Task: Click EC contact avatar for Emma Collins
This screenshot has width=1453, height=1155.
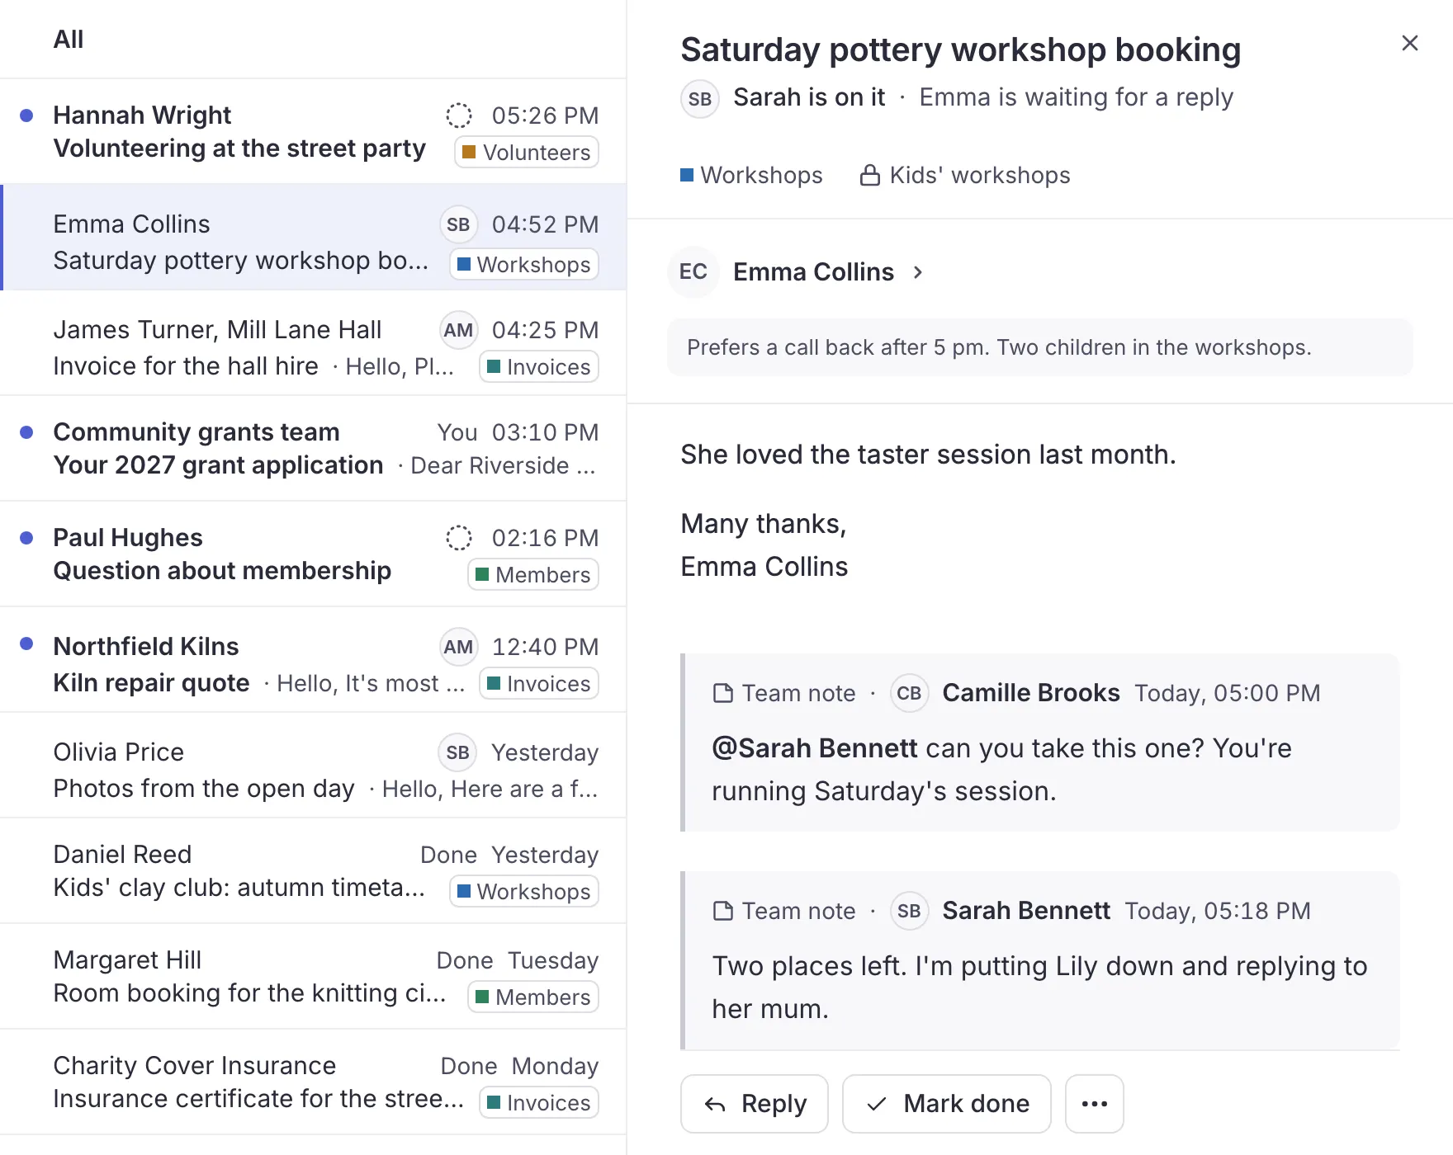Action: click(x=693, y=271)
